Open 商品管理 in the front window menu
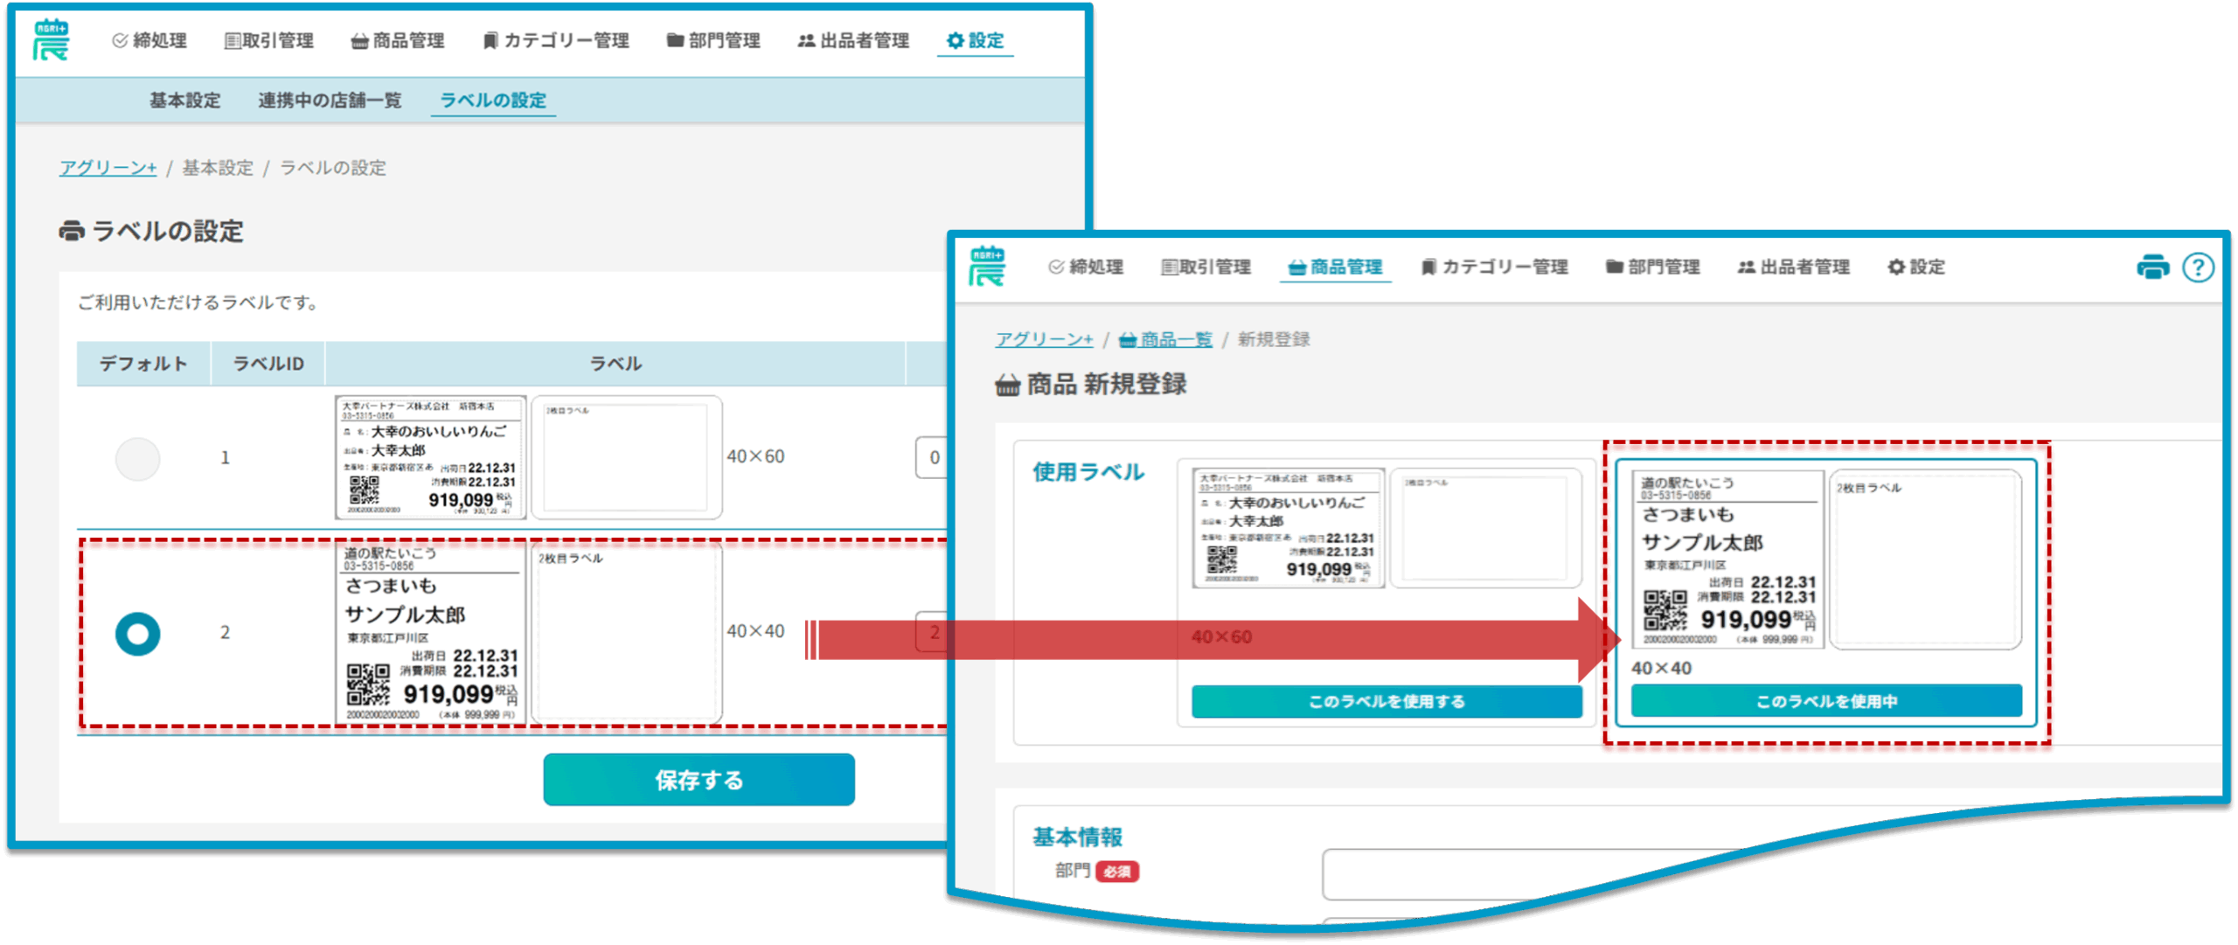Screen dimensions: 2238x945 pyautogui.click(x=1336, y=267)
